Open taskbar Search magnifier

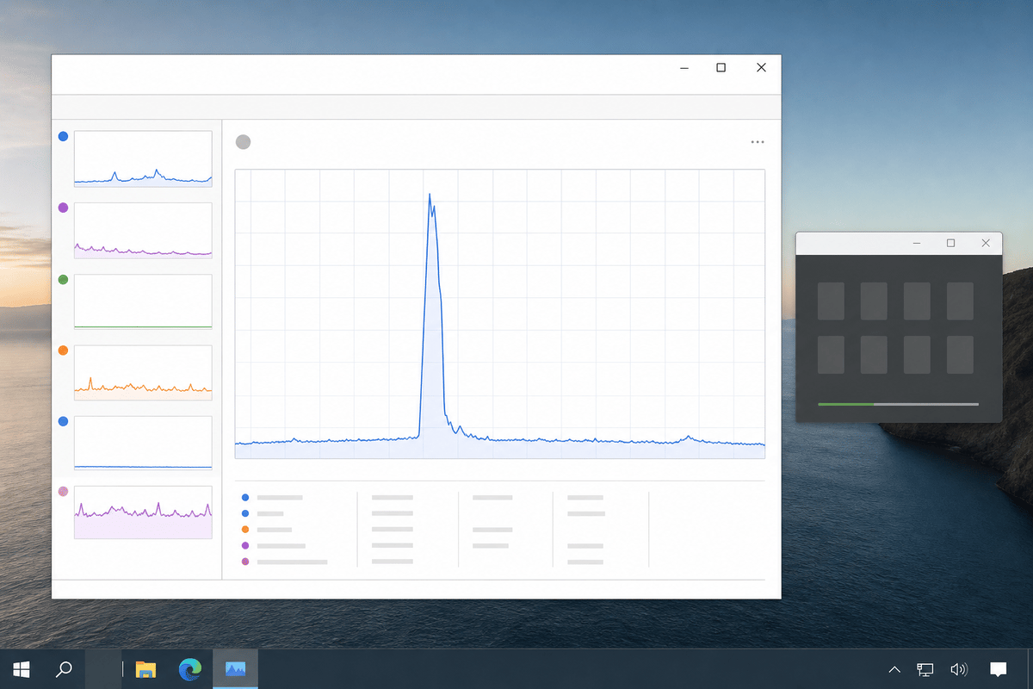64,669
